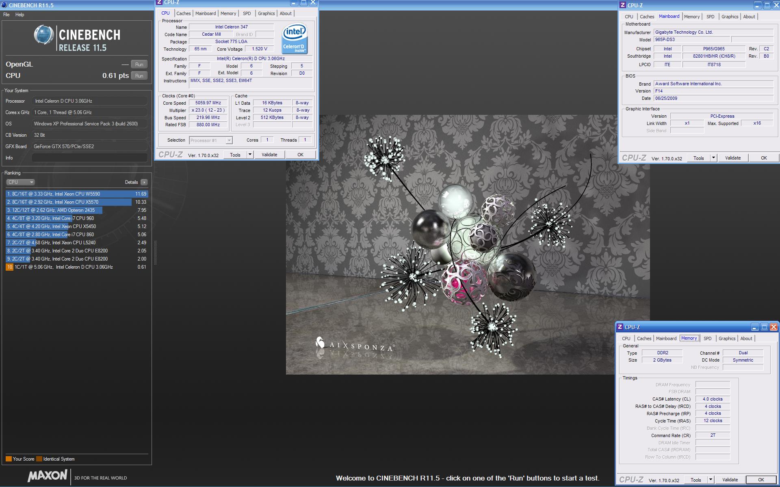The height and width of the screenshot is (487, 780).
Task: Click the Intel Celeron D logo badge
Action: 295,39
